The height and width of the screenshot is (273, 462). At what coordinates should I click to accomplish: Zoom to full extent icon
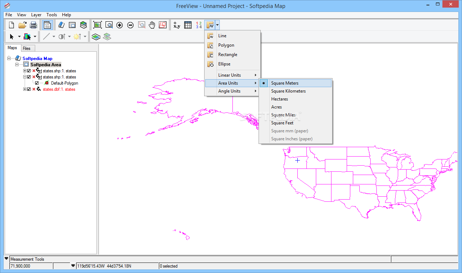98,25
